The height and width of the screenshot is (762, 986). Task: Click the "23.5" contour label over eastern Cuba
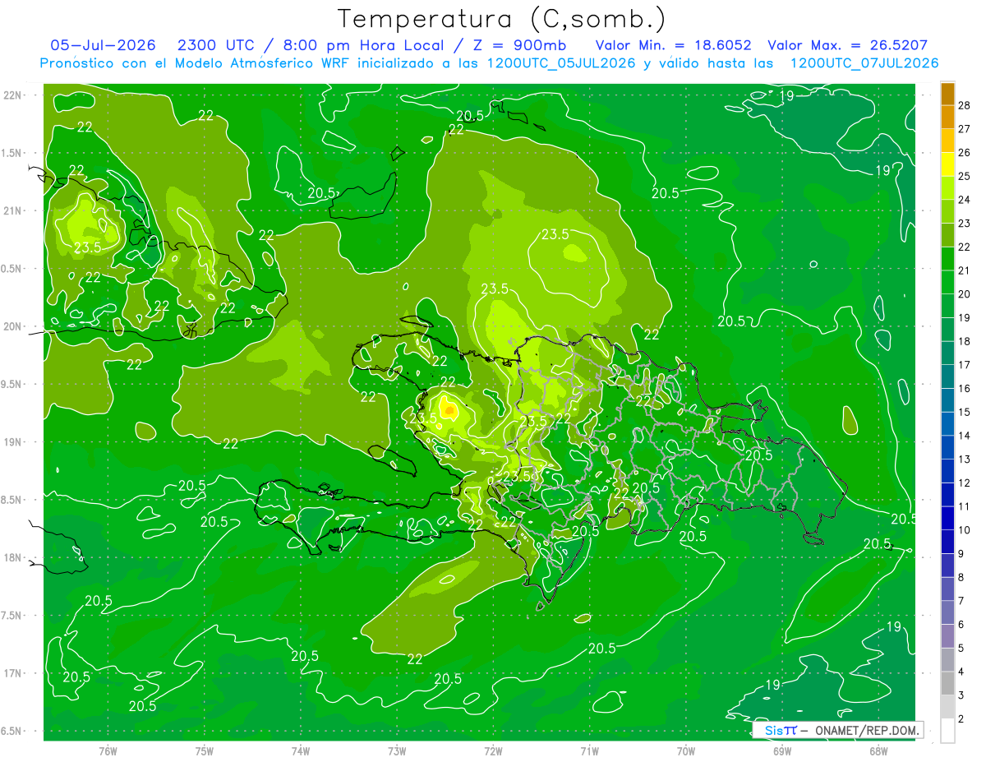(87, 247)
